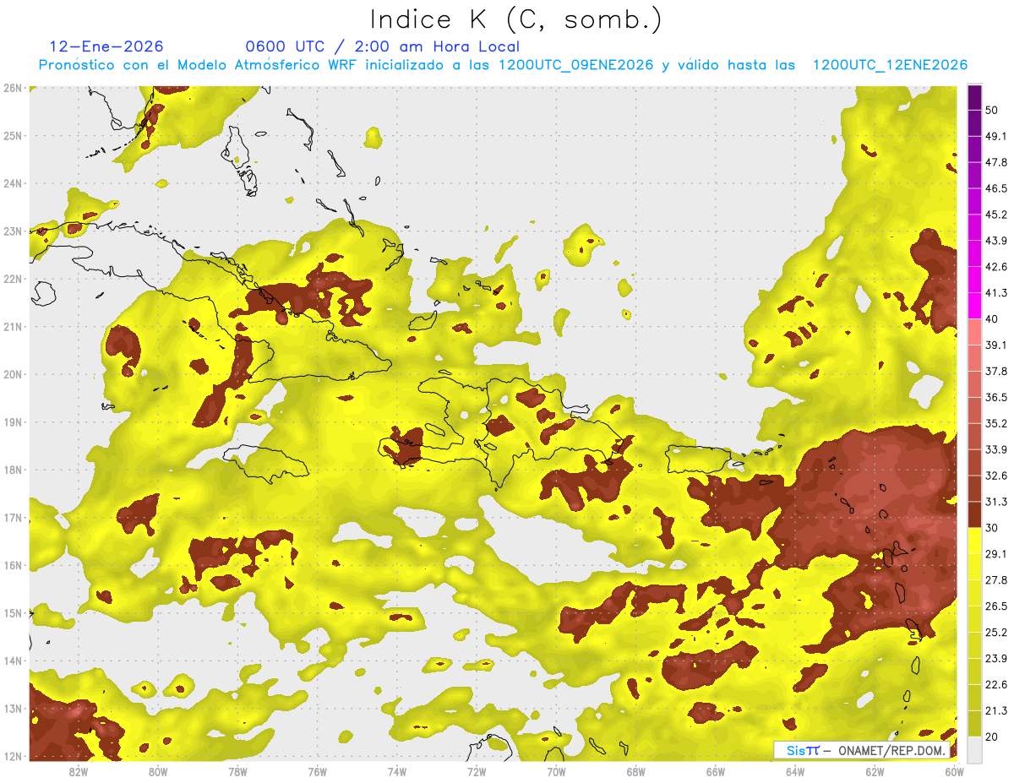Click the "1200UTC_09ENE2026" initialization time

click(575, 65)
